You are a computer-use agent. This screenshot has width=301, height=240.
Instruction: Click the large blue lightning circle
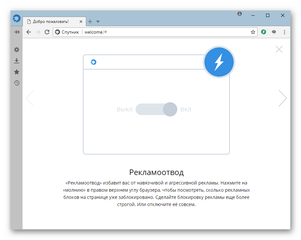(x=219, y=62)
